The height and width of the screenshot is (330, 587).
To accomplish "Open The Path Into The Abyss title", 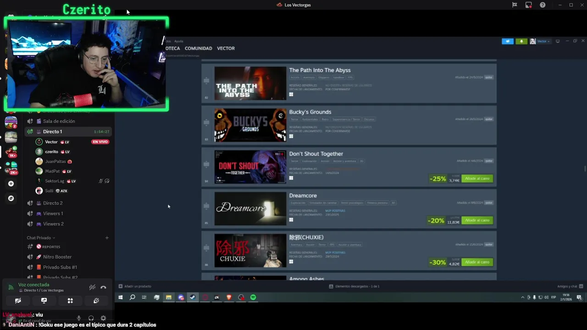I will click(x=320, y=70).
